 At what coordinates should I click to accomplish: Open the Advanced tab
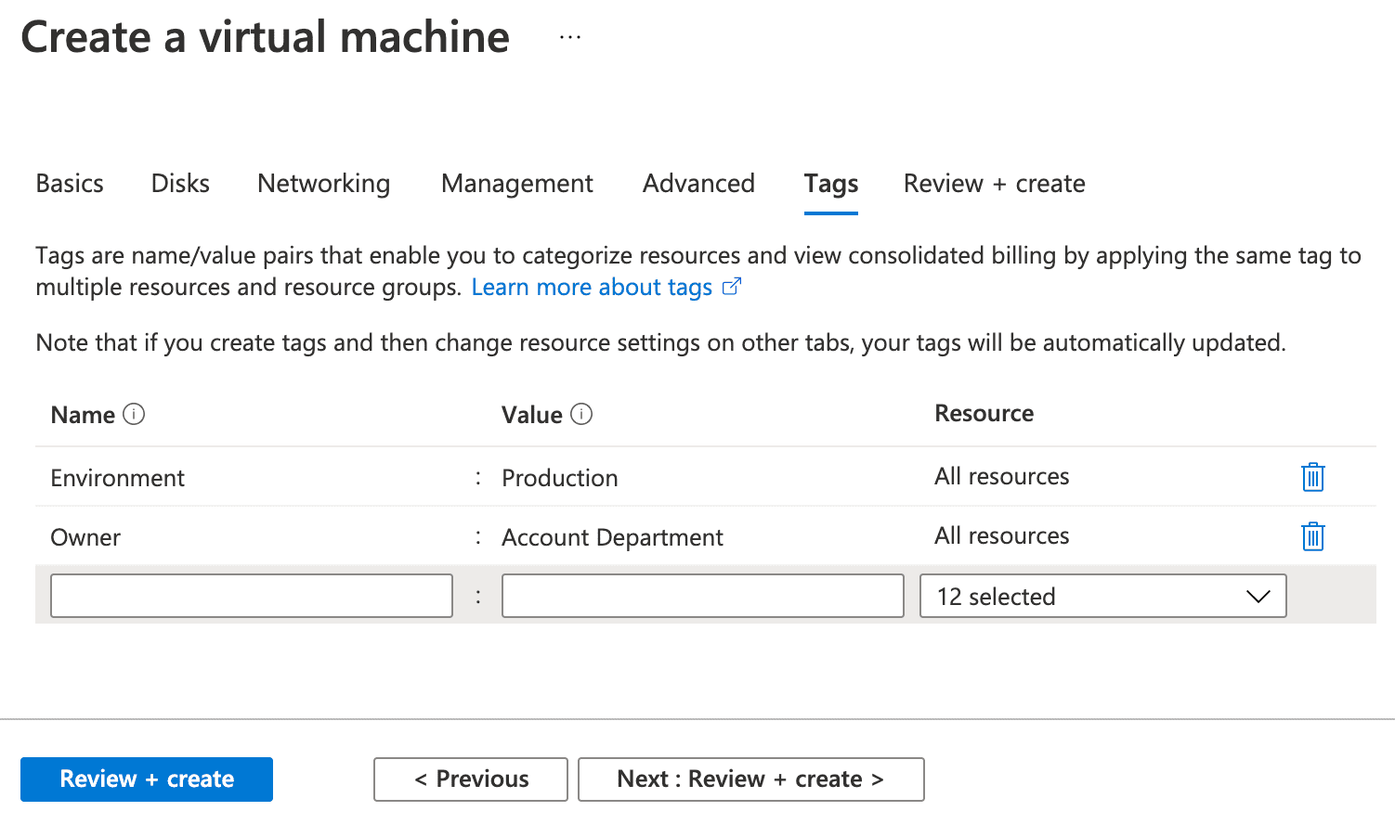697,183
